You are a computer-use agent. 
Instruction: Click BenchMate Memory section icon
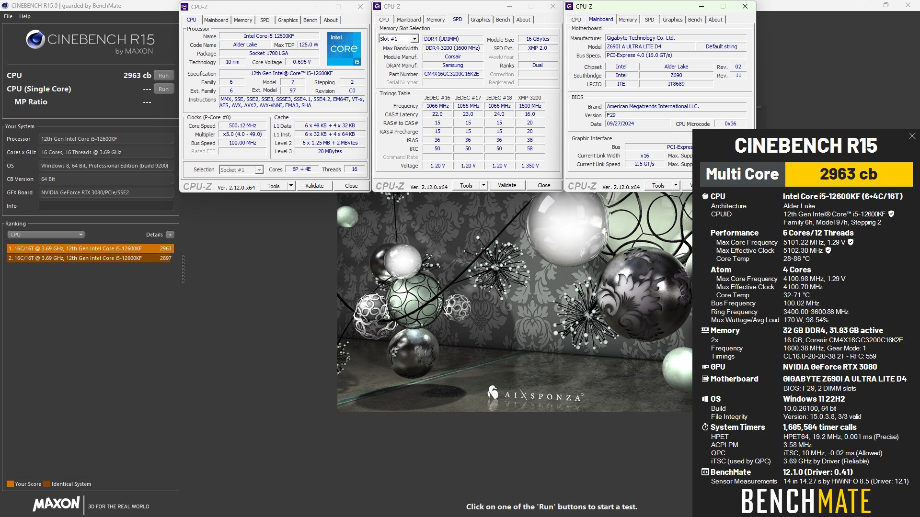pos(705,330)
